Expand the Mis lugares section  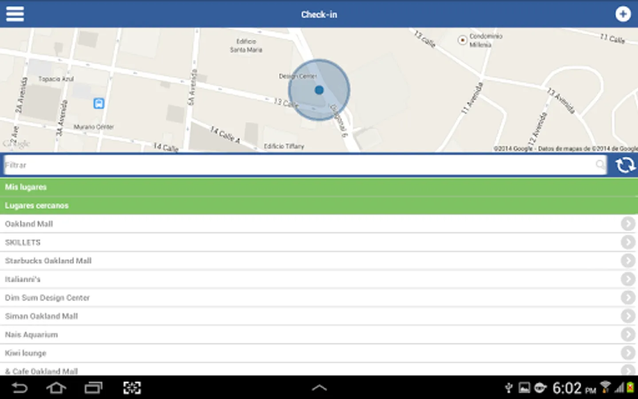click(x=319, y=187)
